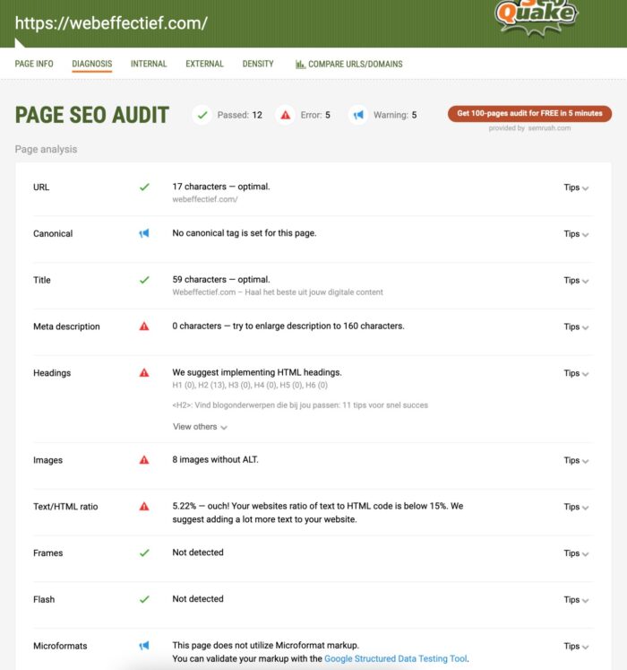This screenshot has height=670, width=627.
Task: Expand Tips for the Frames row
Action: (x=576, y=553)
